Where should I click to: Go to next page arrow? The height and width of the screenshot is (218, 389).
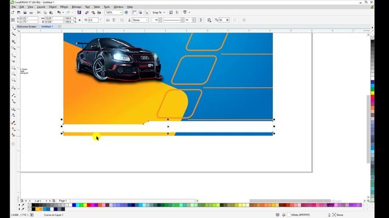click(x=46, y=201)
